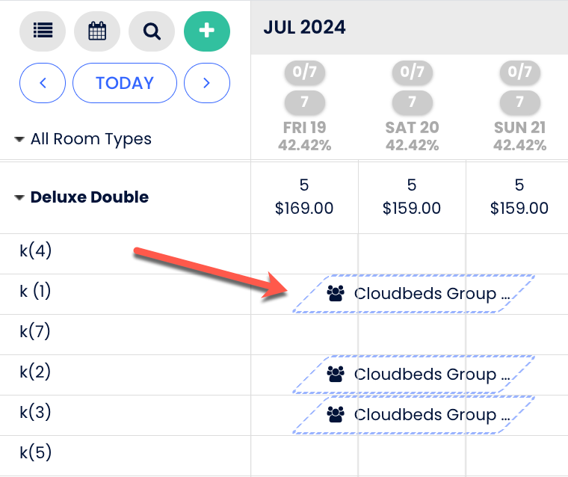Click the search magnifier icon
568x477 pixels.
[x=152, y=31]
